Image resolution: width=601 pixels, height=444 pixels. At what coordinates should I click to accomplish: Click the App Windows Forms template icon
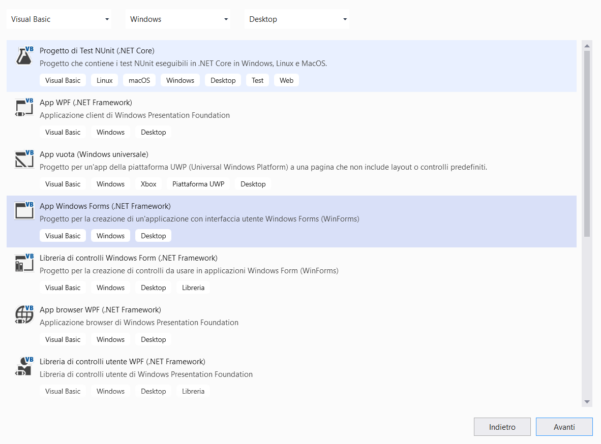point(24,211)
